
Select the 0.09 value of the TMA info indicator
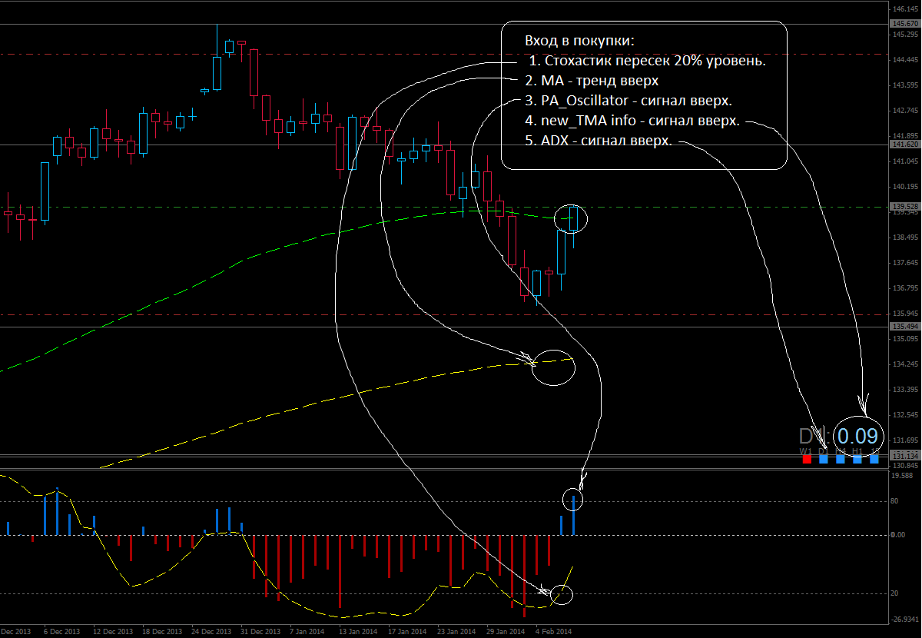858,436
